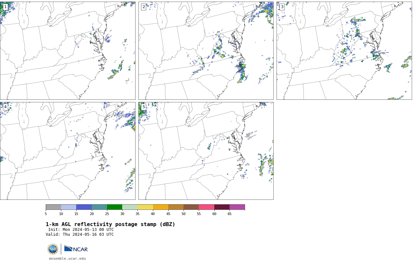415x262 pixels.
Task: Click the member label box numbered 5
Action: 144,107
